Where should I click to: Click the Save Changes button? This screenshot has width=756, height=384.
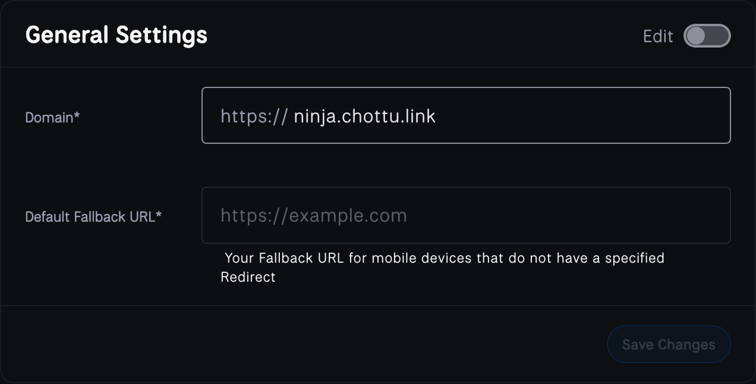(669, 344)
